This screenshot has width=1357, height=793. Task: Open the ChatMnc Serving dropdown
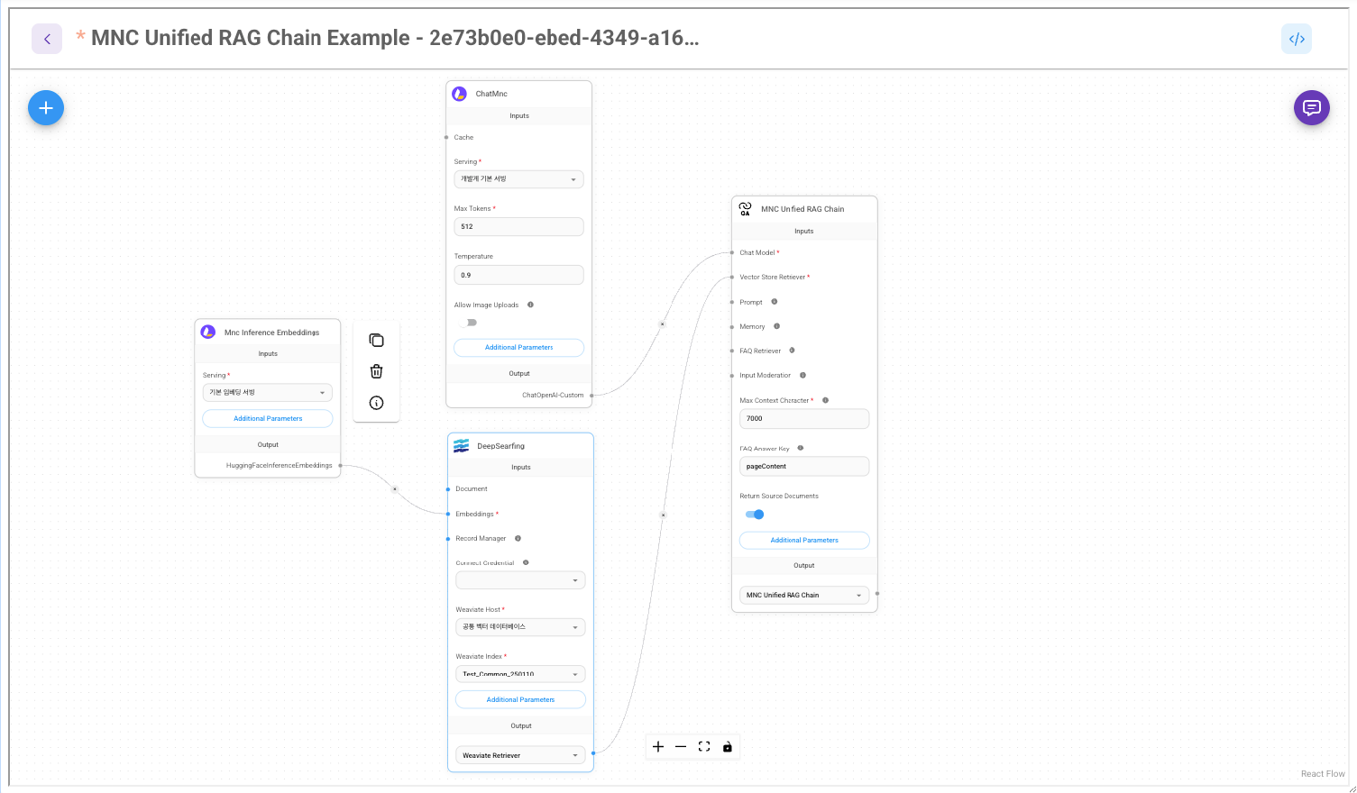coord(518,179)
